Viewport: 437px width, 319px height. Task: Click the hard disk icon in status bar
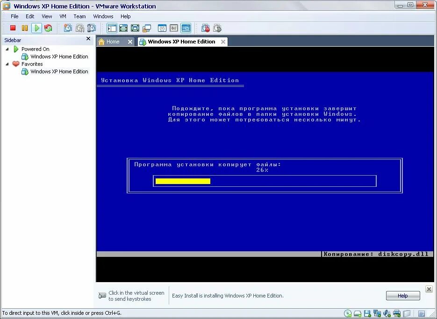point(357,313)
